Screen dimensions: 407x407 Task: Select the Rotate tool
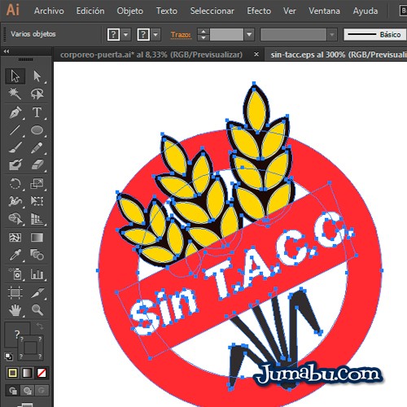point(15,184)
